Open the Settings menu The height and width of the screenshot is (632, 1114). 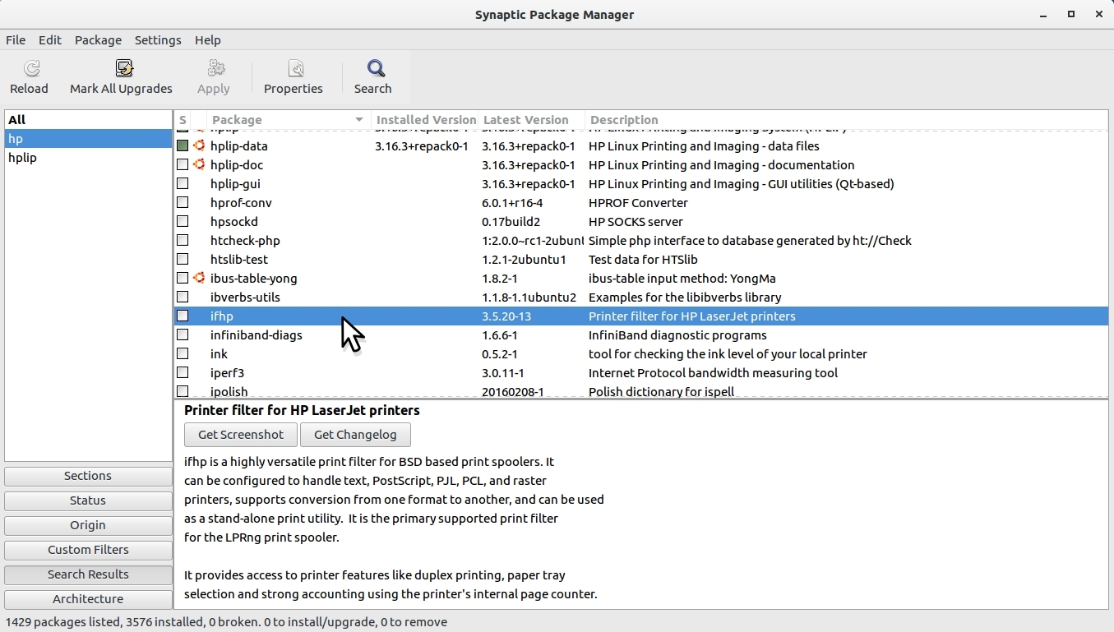pyautogui.click(x=157, y=39)
